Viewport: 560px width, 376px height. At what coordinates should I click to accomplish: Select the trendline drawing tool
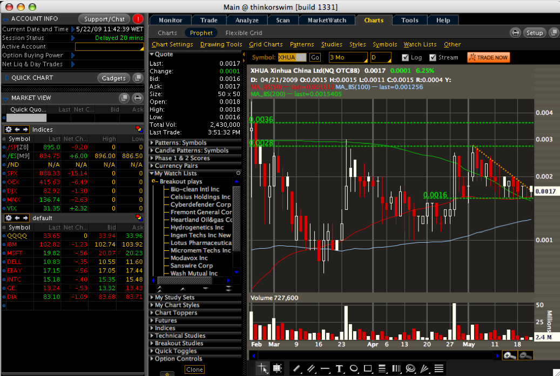(296, 368)
